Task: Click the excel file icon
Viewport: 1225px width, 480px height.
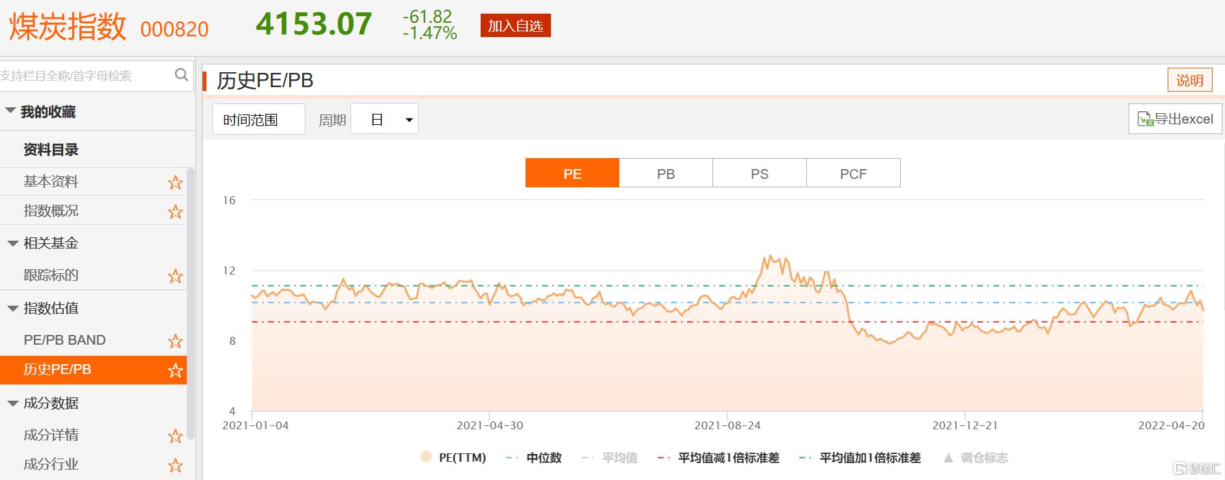Action: (1146, 119)
